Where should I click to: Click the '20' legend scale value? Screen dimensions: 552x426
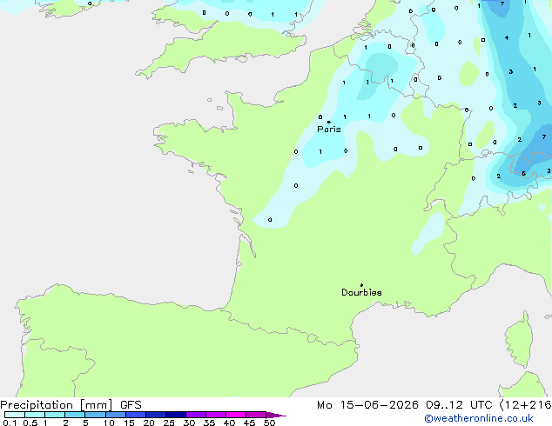coord(149,423)
